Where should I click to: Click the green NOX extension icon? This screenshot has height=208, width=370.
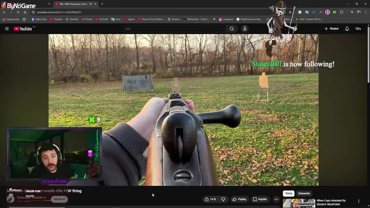(334, 12)
